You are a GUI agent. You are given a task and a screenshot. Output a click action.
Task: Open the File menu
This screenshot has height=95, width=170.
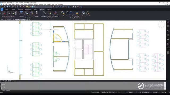[3, 4]
